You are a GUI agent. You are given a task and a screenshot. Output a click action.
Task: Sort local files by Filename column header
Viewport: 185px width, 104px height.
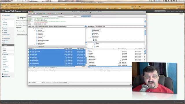43,48
